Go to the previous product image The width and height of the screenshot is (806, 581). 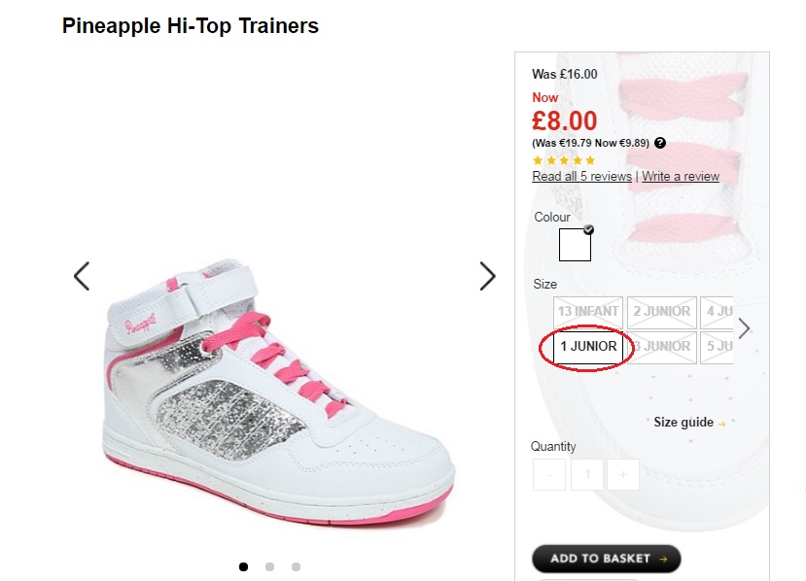[82, 276]
